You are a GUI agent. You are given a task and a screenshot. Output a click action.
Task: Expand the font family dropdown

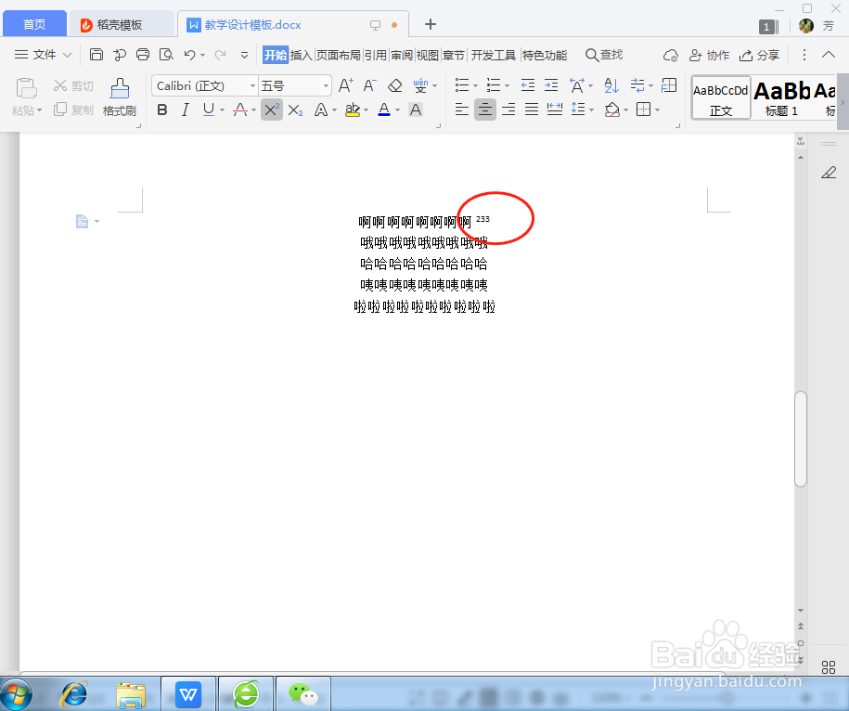[251, 85]
